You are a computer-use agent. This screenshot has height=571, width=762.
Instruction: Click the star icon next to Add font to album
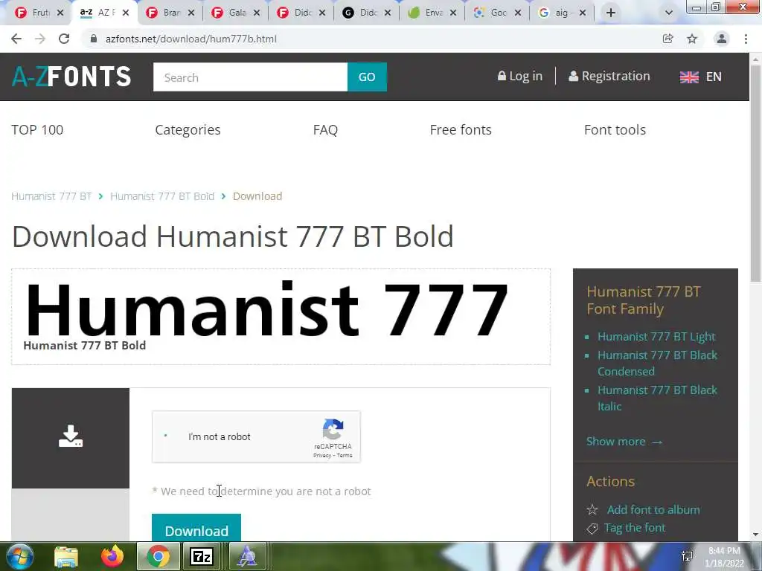click(592, 510)
